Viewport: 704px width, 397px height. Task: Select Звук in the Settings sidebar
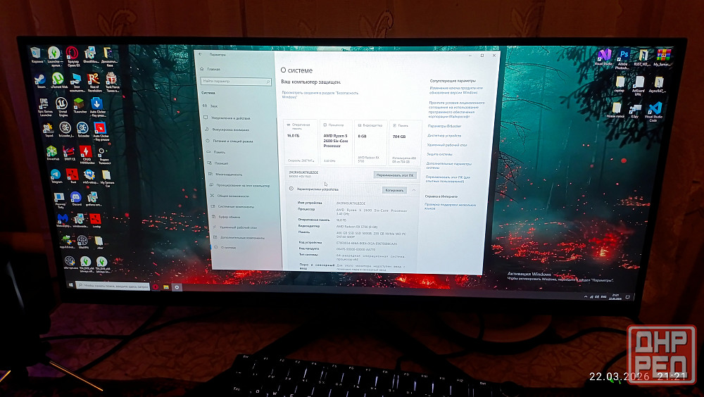pos(213,106)
